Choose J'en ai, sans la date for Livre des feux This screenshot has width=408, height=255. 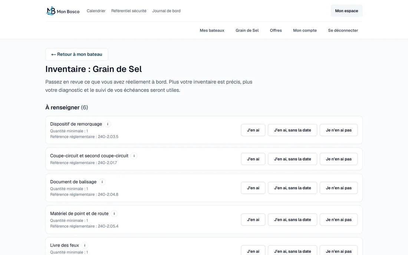(x=293, y=251)
